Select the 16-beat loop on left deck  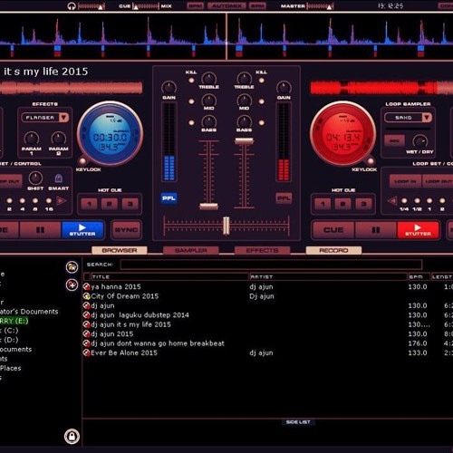pos(49,200)
